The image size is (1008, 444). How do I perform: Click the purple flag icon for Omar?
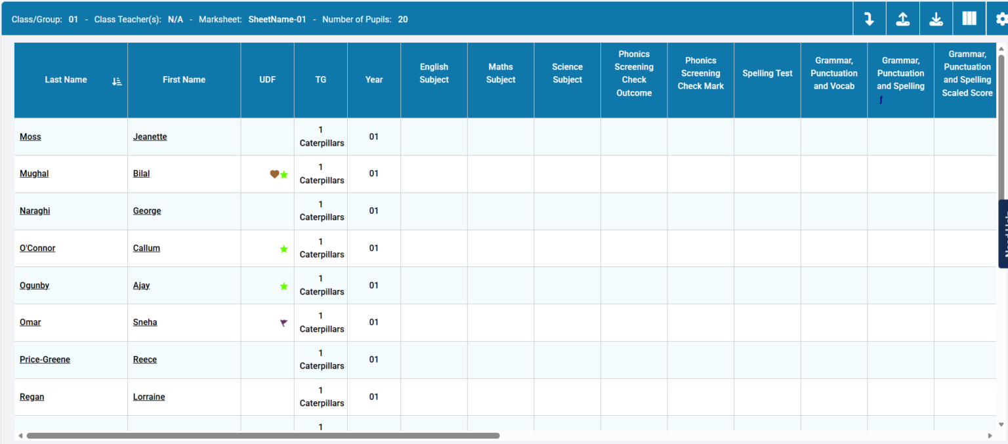283,323
